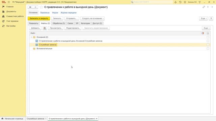Click the Вспомогательные folder icon

[x=34, y=48]
